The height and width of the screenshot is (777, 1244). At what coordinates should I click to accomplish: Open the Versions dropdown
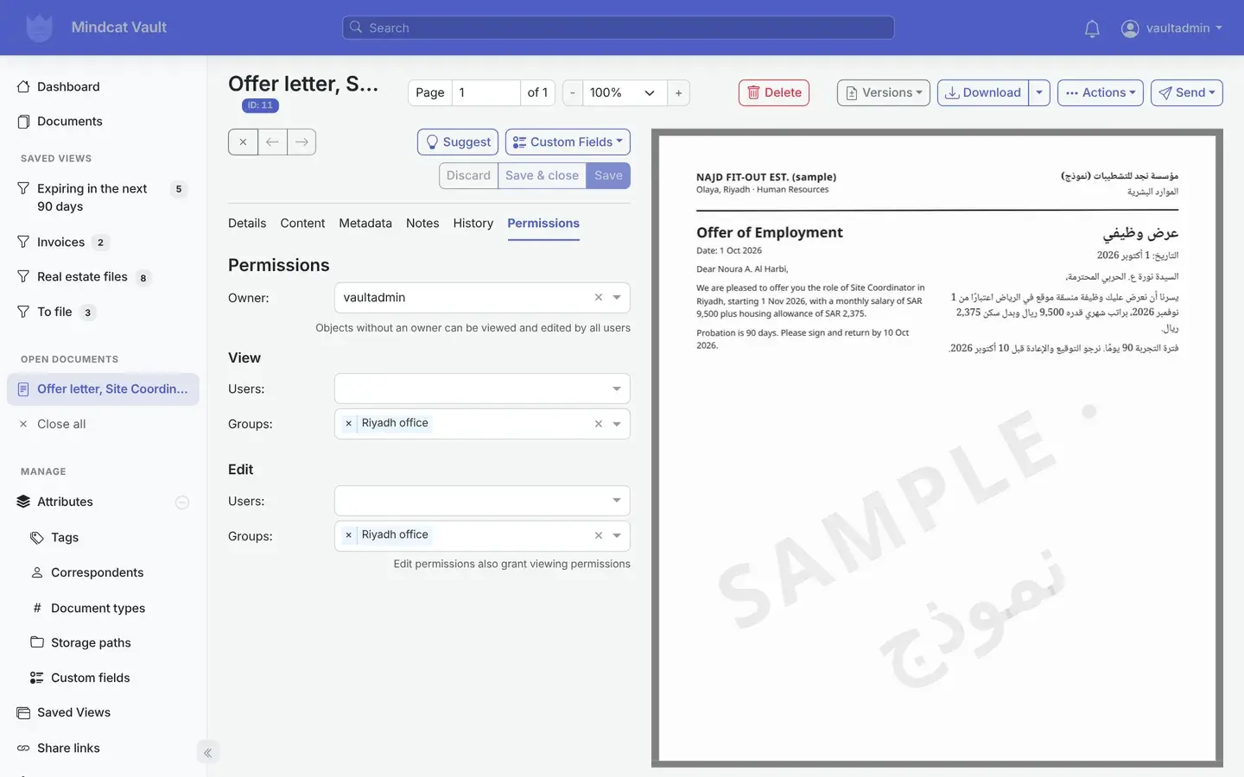click(883, 92)
